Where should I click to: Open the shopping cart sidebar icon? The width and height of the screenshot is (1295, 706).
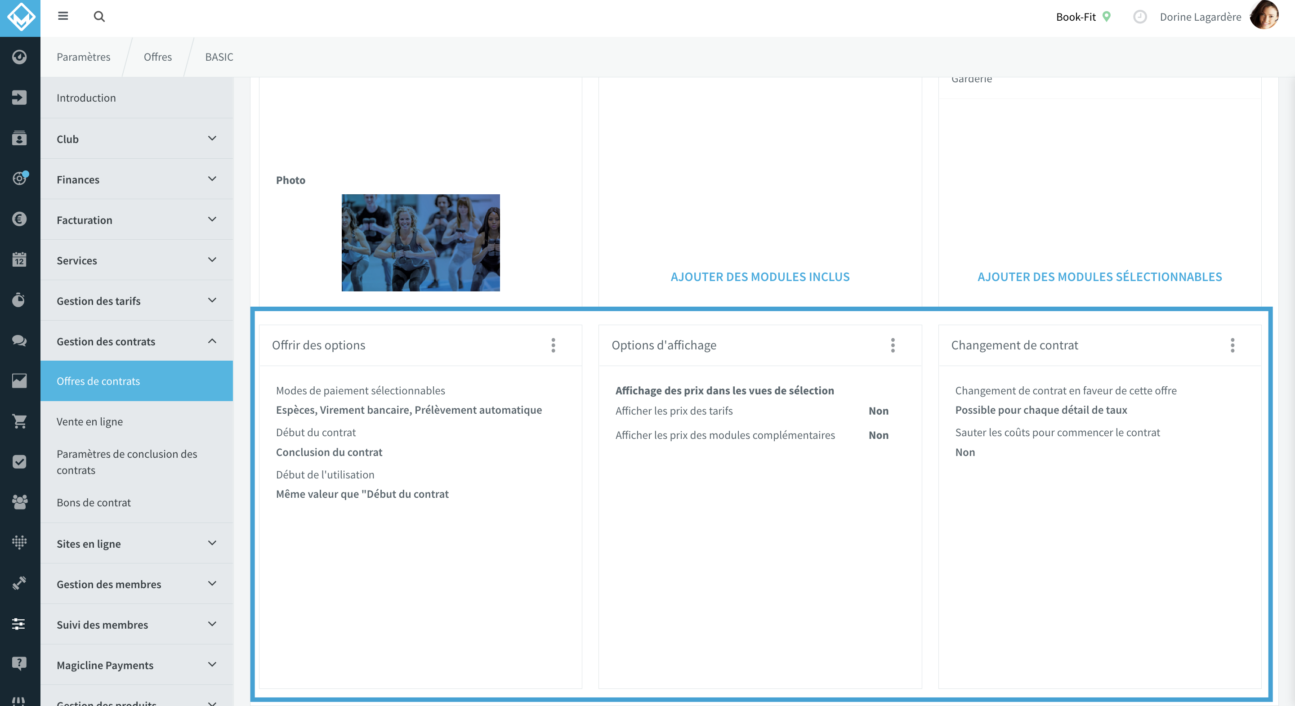click(20, 421)
